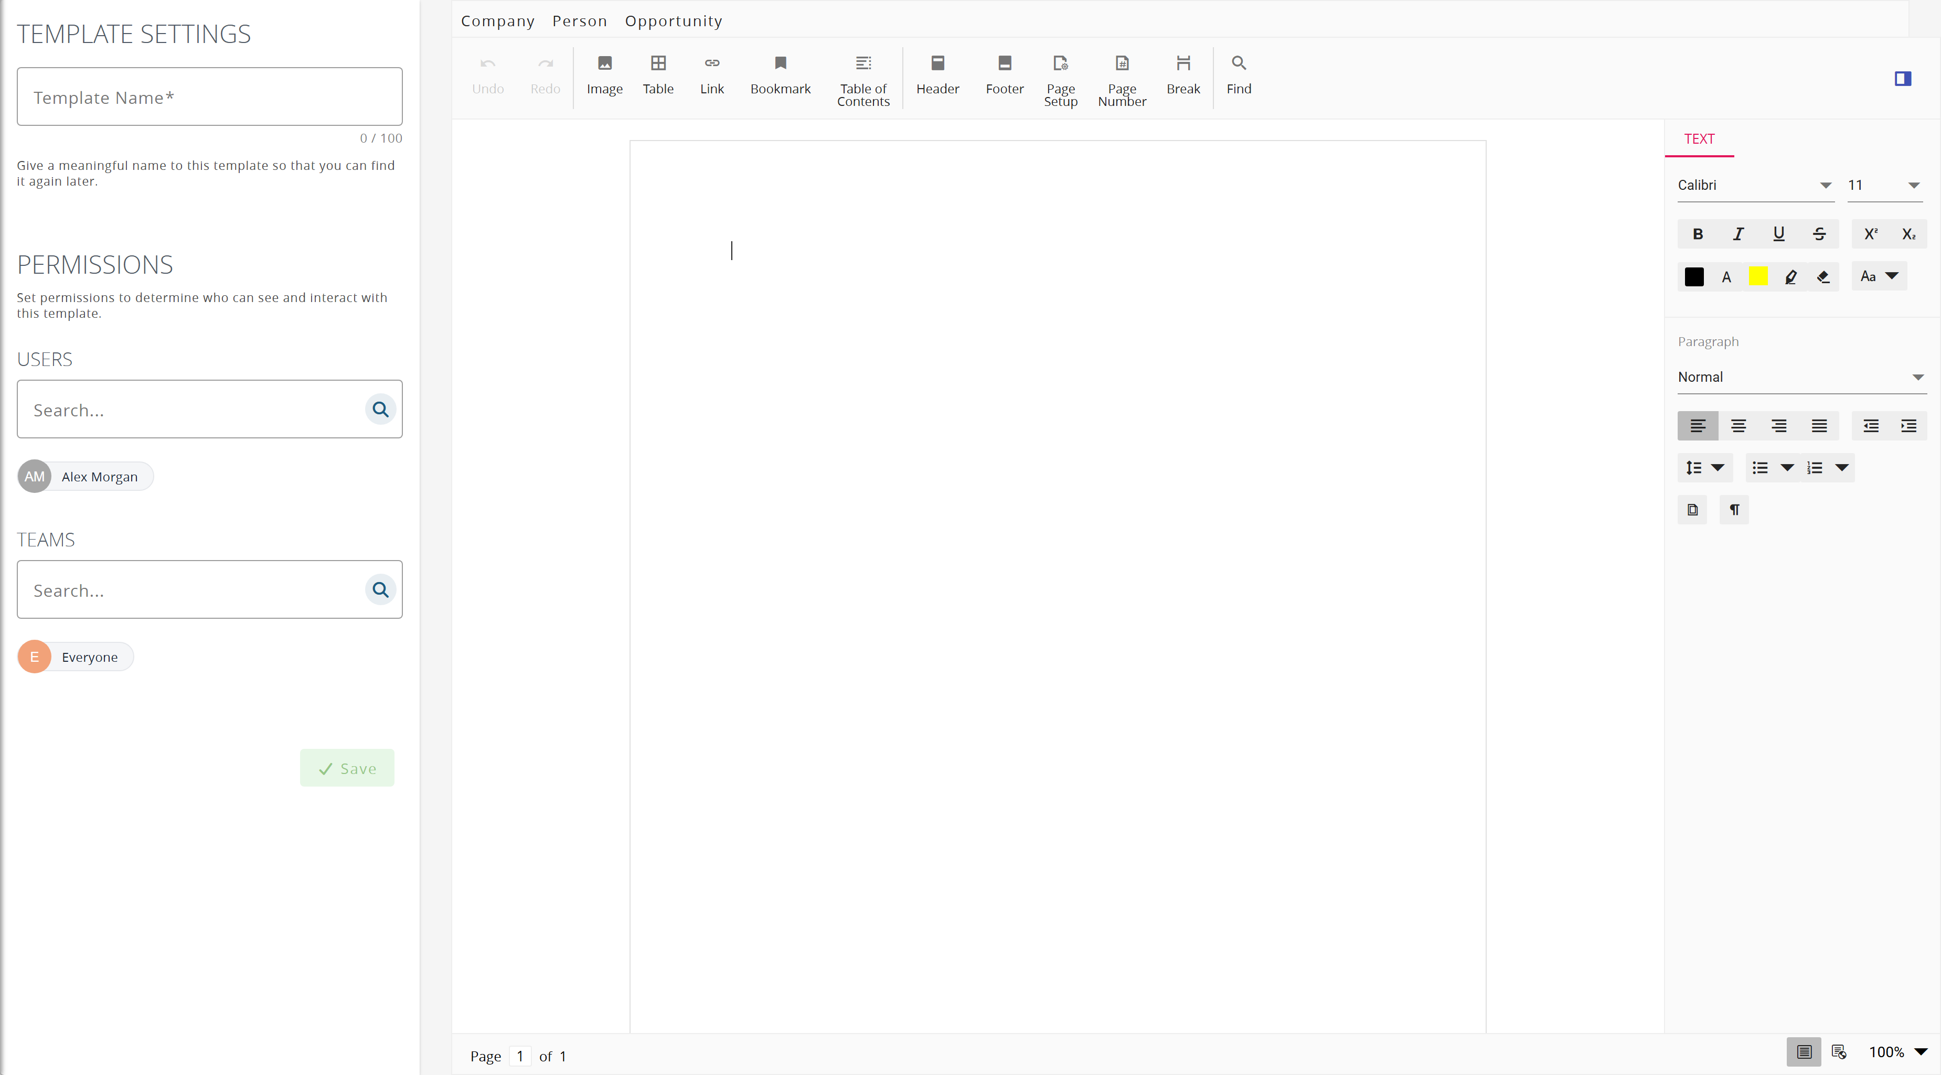Focus the Template Name field
This screenshot has height=1075, width=1941.
(209, 96)
